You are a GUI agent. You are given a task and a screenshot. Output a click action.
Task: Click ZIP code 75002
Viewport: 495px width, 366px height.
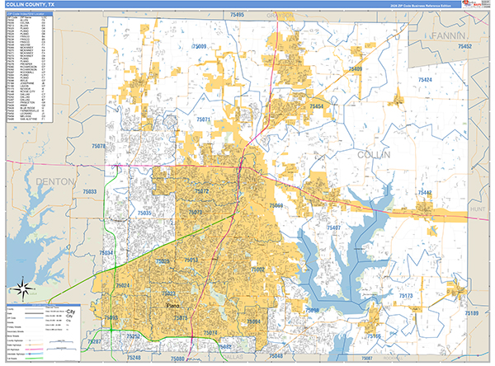[x=257, y=270]
